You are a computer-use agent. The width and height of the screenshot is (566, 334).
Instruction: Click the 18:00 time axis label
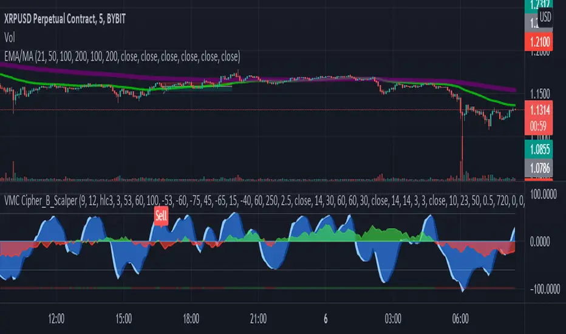(191, 319)
